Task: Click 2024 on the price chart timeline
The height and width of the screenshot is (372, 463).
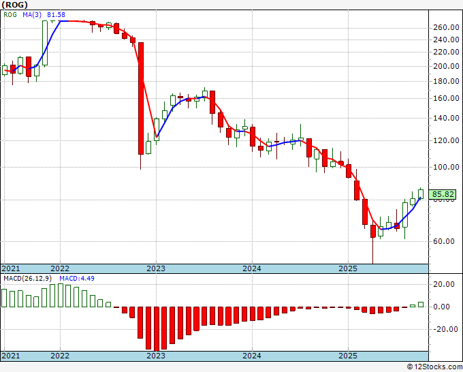Action: tap(252, 268)
